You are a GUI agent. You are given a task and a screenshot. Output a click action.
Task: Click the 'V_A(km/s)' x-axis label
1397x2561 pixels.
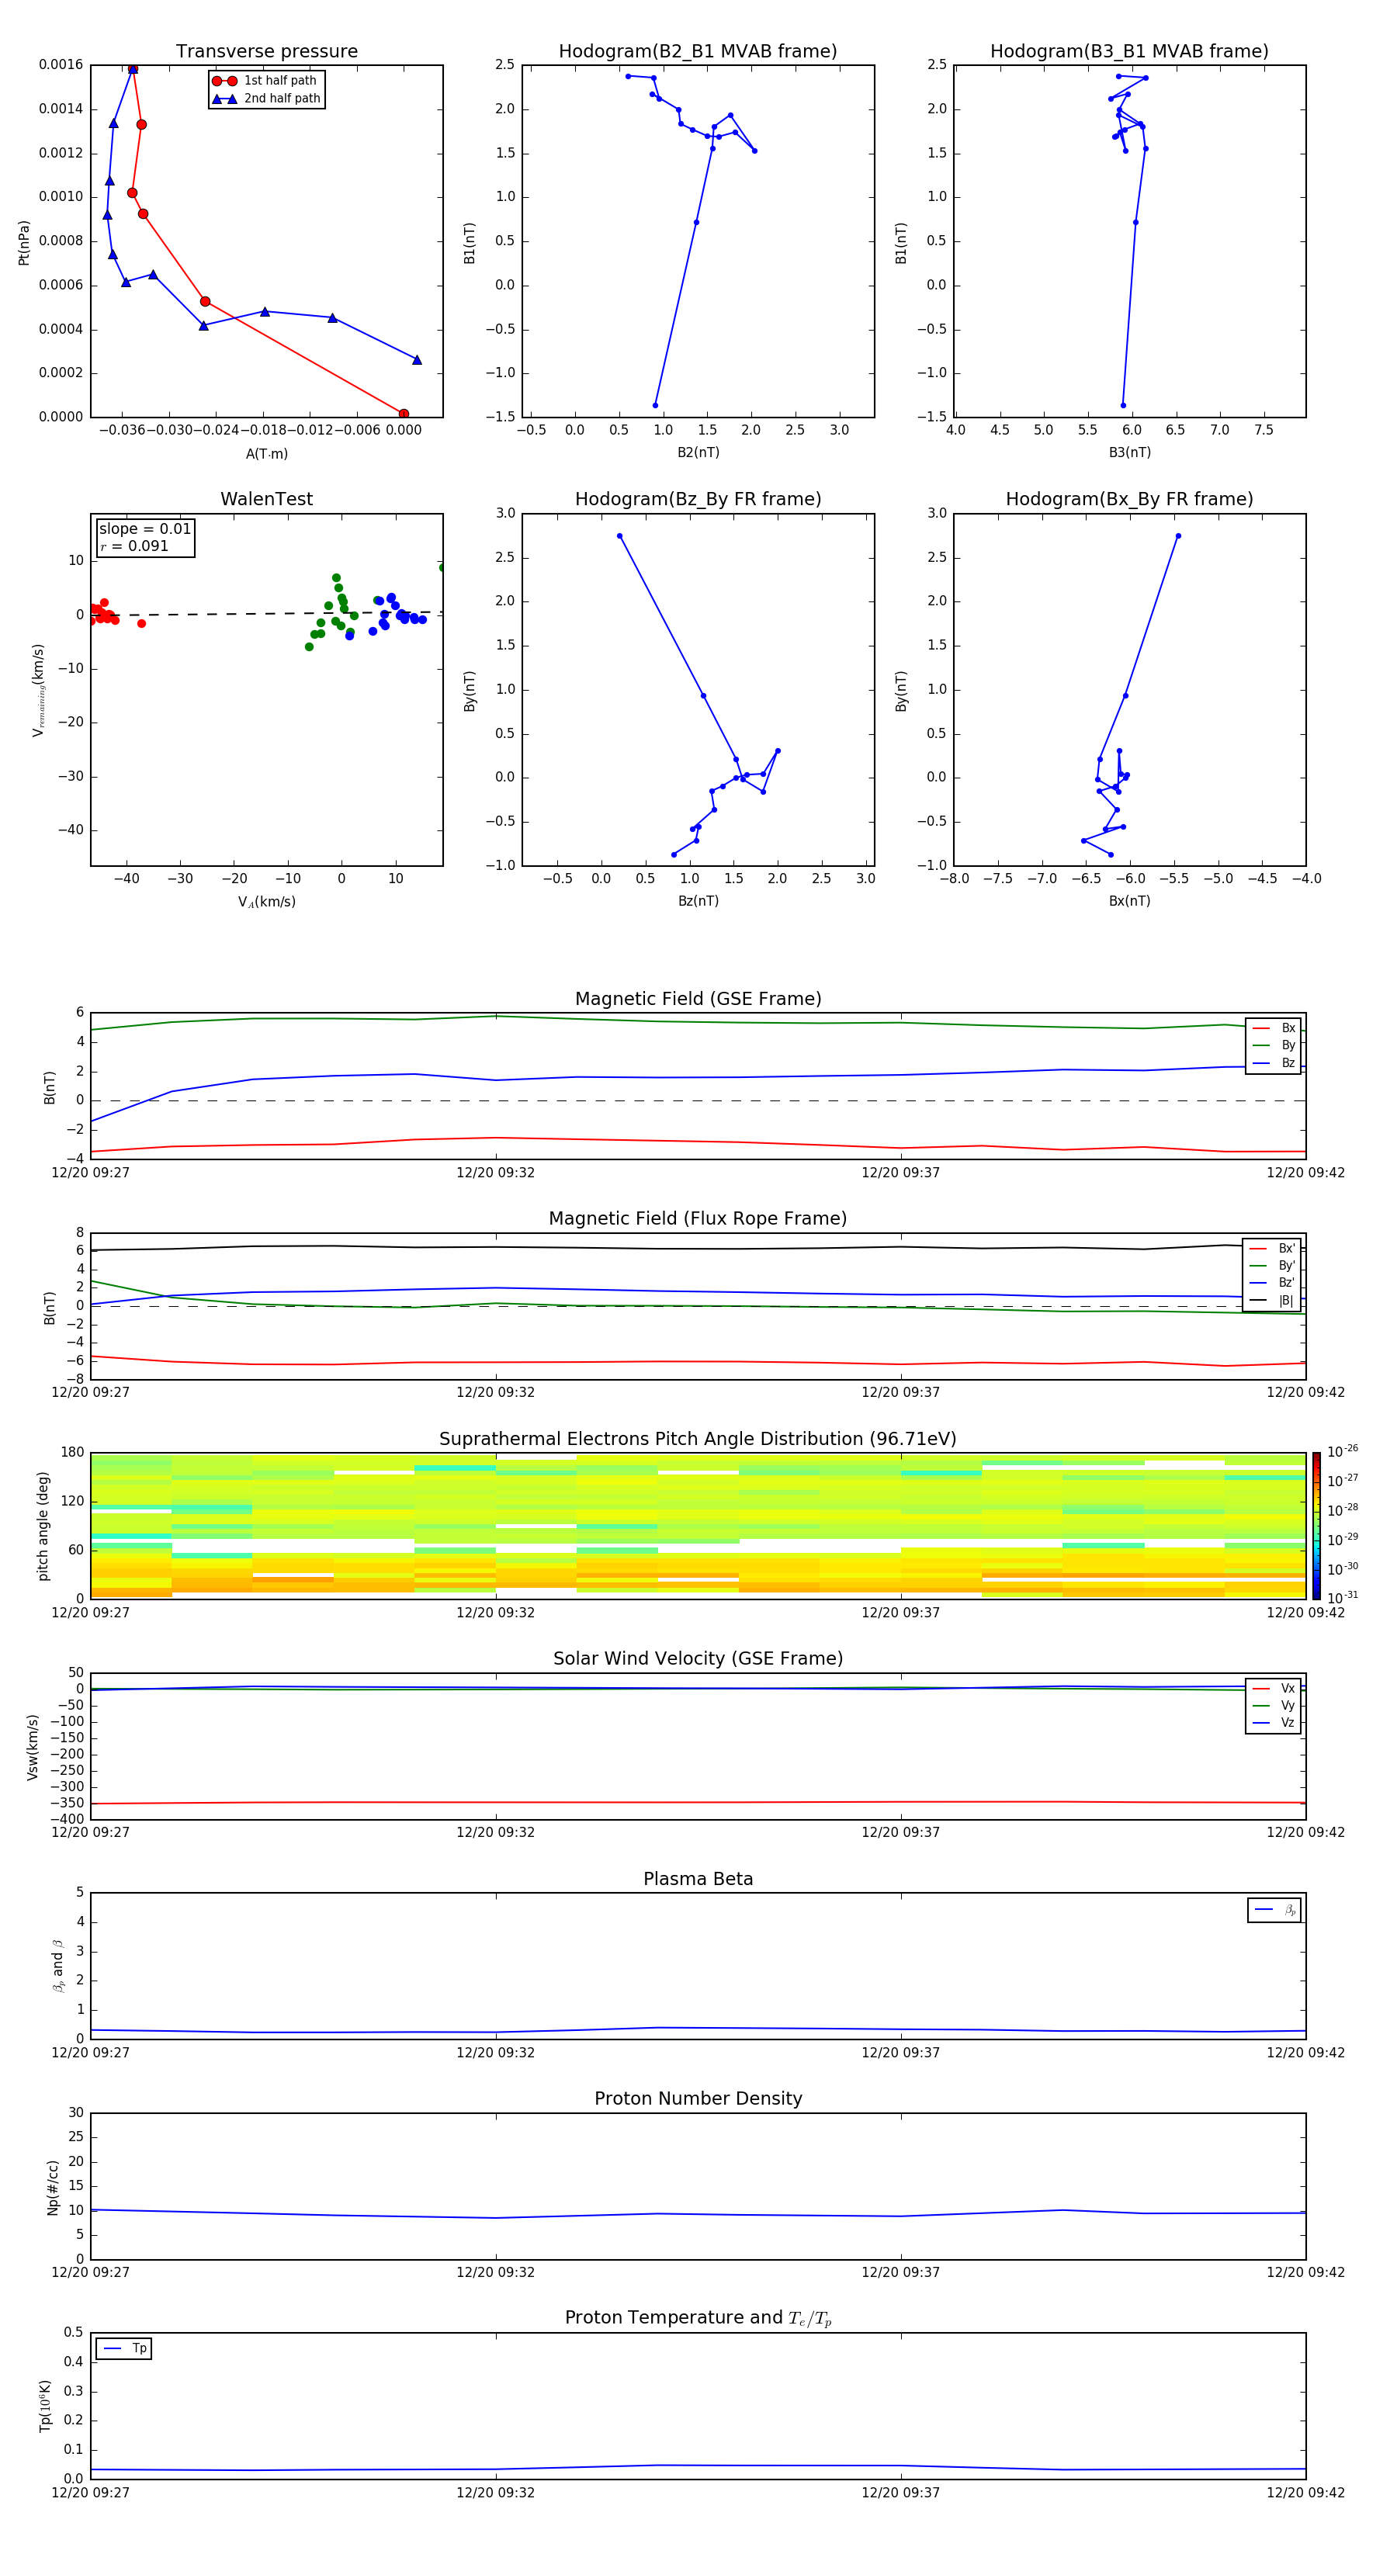coord(266,903)
